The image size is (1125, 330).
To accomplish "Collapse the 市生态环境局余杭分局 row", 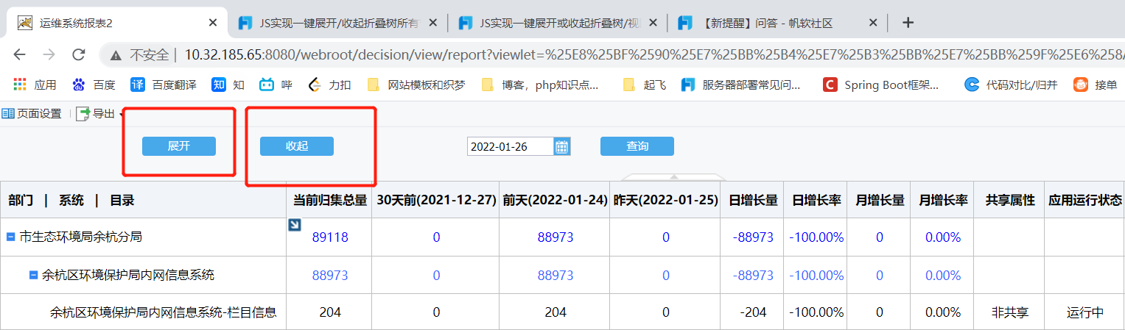I will pyautogui.click(x=11, y=237).
